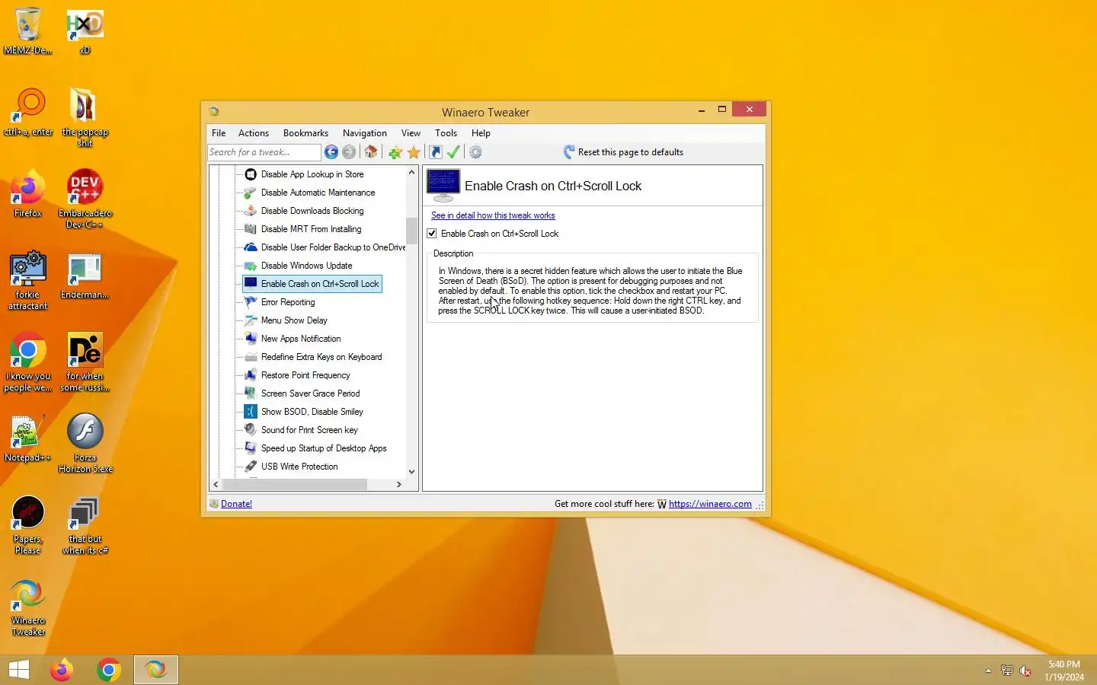Screen dimensions: 1097x685
Task: Open See in detail how this tweak works
Action: [493, 215]
